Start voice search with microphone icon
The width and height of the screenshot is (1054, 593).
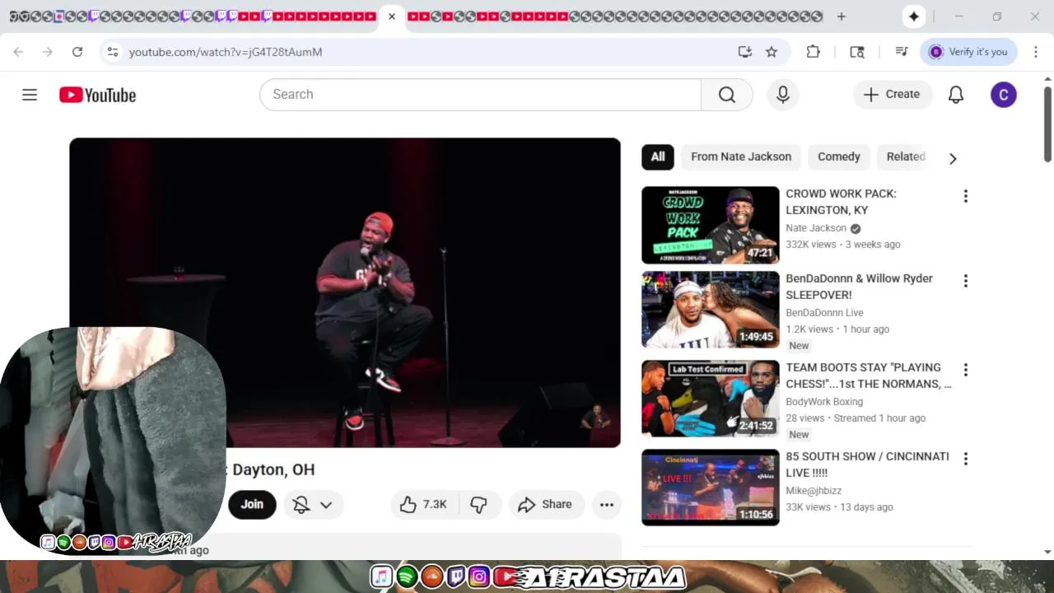[783, 95]
